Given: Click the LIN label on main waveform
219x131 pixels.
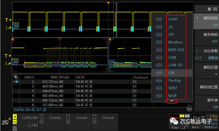Looking at the screenshot, I should click(15, 26).
